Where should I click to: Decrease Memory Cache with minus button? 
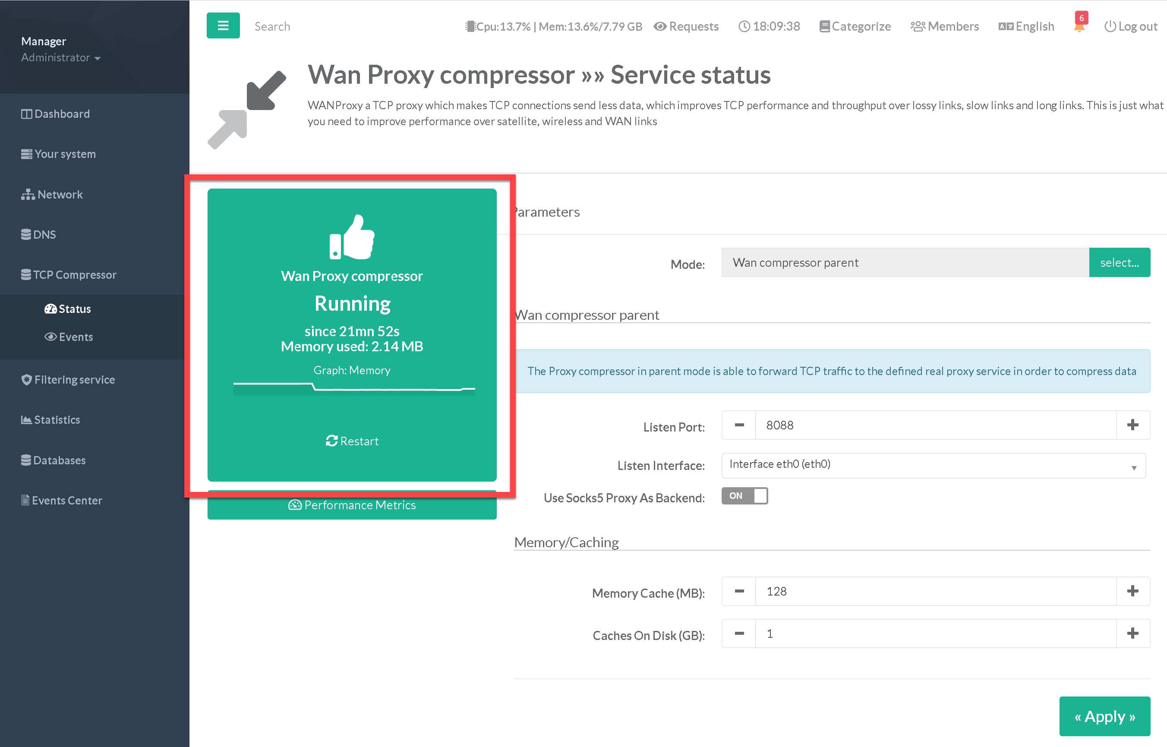(739, 591)
